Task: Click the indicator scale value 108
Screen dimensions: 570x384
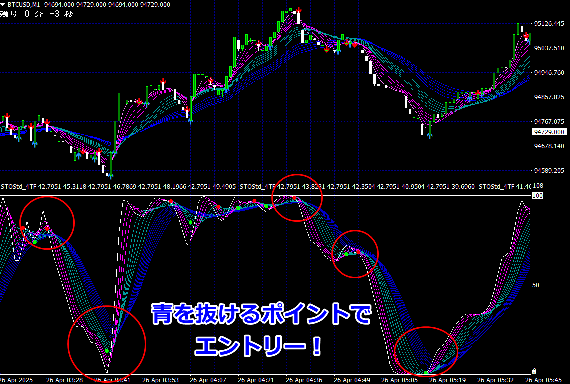Action: coord(538,186)
